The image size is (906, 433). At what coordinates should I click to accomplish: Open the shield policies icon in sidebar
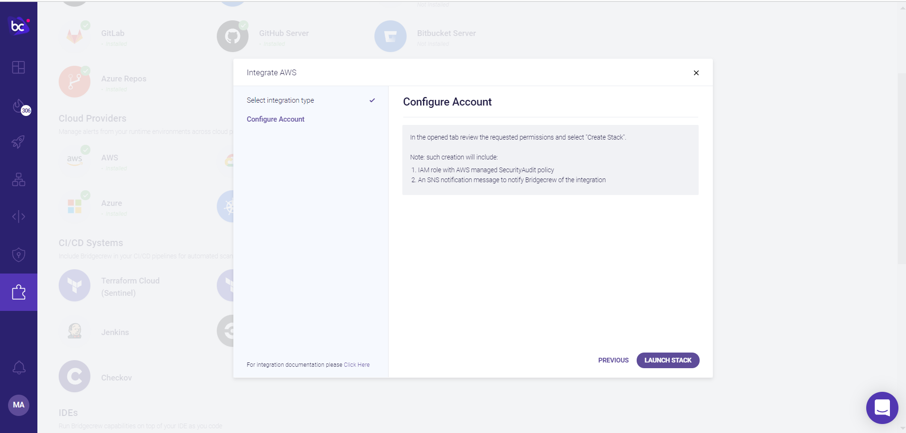click(18, 255)
